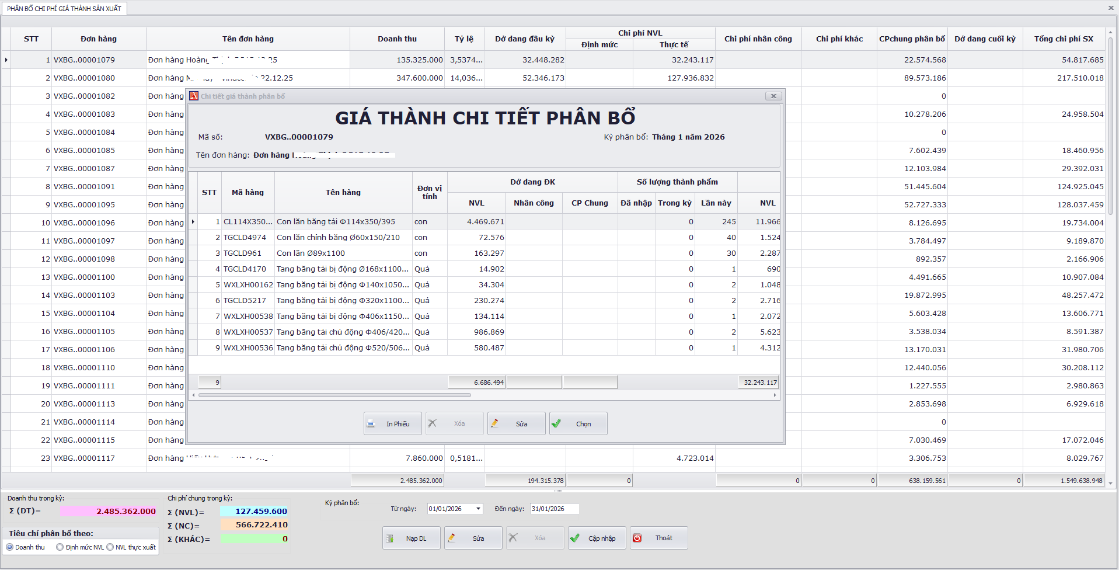Image resolution: width=1119 pixels, height=570 pixels.
Task: Click the Σ (DT) pink revenue field
Action: (x=109, y=511)
